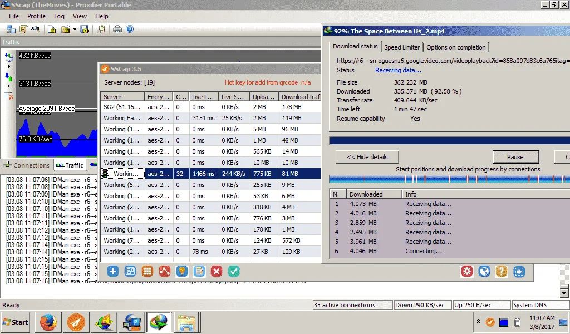570x334 pixels.
Task: Click the new profile document icon
Action: pyautogui.click(x=52, y=30)
